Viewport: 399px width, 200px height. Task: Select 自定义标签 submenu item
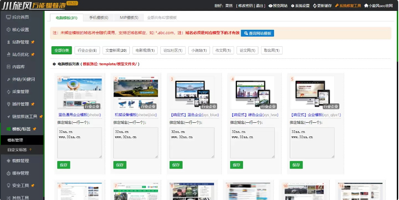click(x=17, y=150)
